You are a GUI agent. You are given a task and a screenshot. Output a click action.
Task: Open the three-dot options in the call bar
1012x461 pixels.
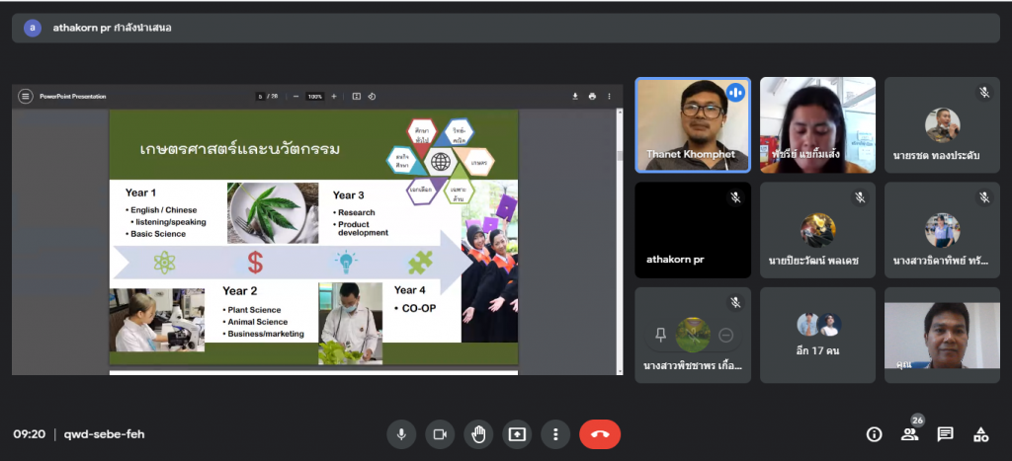[x=555, y=433]
